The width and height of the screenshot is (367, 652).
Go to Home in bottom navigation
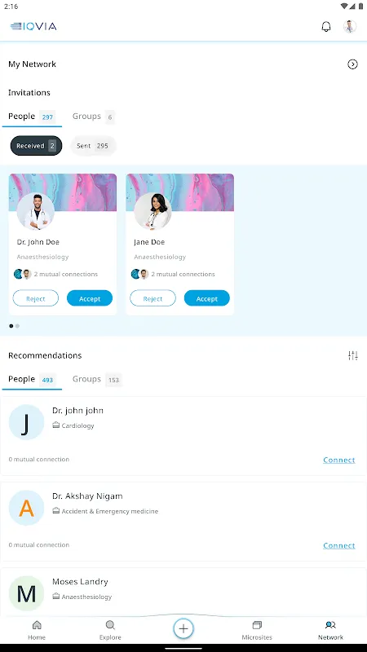point(37,630)
